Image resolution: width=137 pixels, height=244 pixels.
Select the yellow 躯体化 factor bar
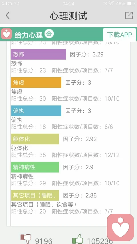click(x=35, y=139)
